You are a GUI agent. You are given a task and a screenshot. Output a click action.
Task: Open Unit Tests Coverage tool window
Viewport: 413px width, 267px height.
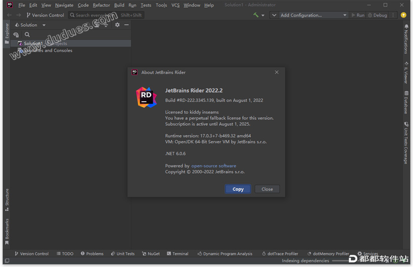coord(406,143)
